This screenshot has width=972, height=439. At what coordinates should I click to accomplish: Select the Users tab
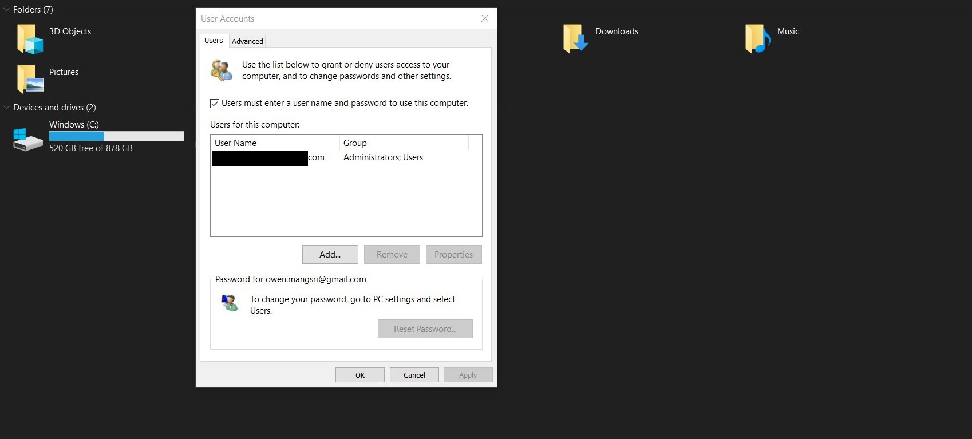point(214,41)
